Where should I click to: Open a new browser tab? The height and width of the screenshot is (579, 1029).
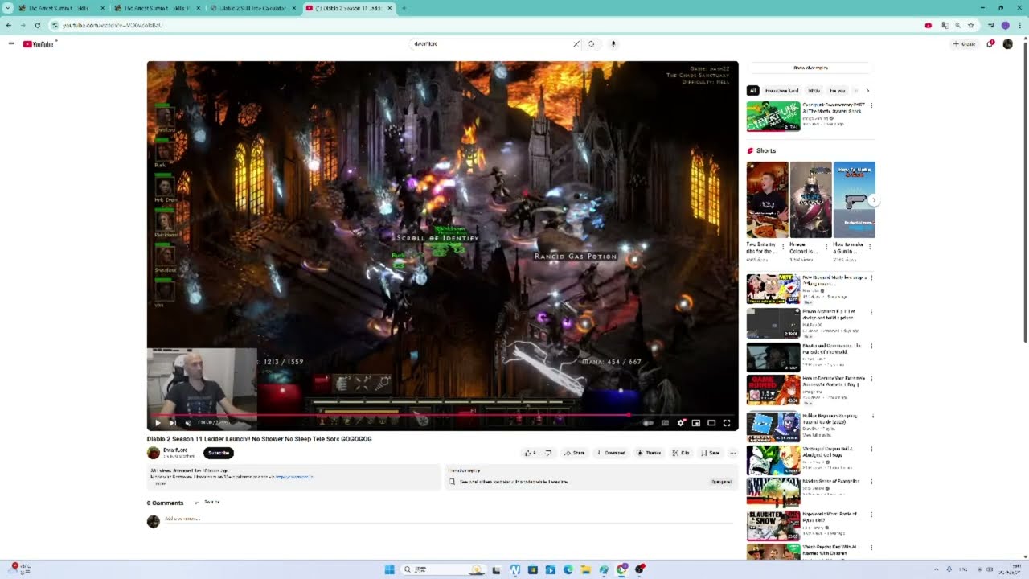[404, 8]
